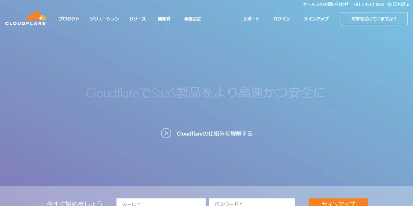Click Cloudflareの仕組みを理解する text link
413x206 pixels.
pyautogui.click(x=214, y=133)
